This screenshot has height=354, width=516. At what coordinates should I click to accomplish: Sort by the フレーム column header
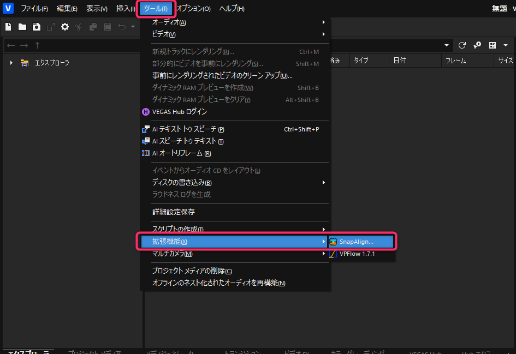[x=455, y=61]
